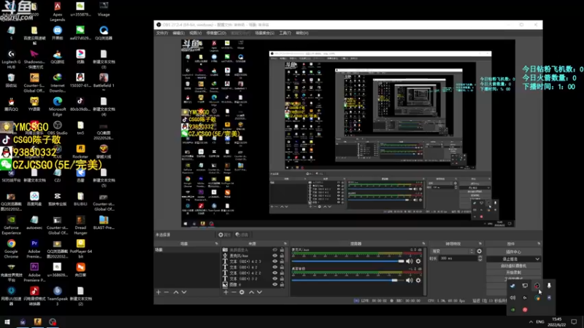Open the Visage desktop icon
Screen dimensions: 584x328
click(x=104, y=9)
